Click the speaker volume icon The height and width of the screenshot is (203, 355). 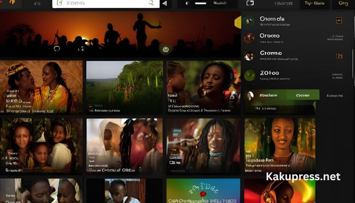(187, 3)
